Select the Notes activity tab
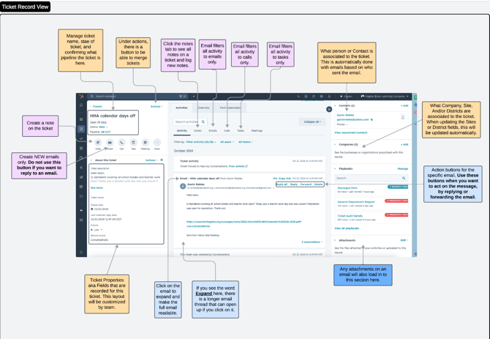This screenshot has width=490, height=339. click(198, 131)
